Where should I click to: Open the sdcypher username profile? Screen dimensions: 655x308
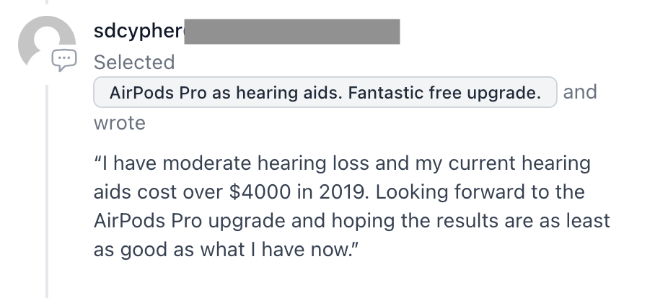[x=139, y=31]
